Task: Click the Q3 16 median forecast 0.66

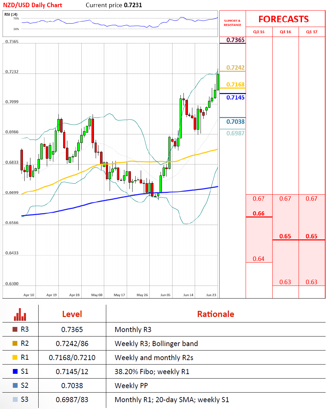Action: click(259, 213)
